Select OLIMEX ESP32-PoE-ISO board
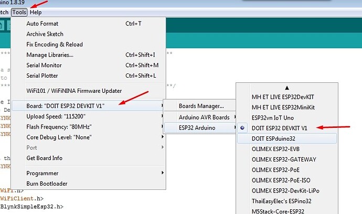The height and width of the screenshot is (214, 362). click(x=287, y=180)
